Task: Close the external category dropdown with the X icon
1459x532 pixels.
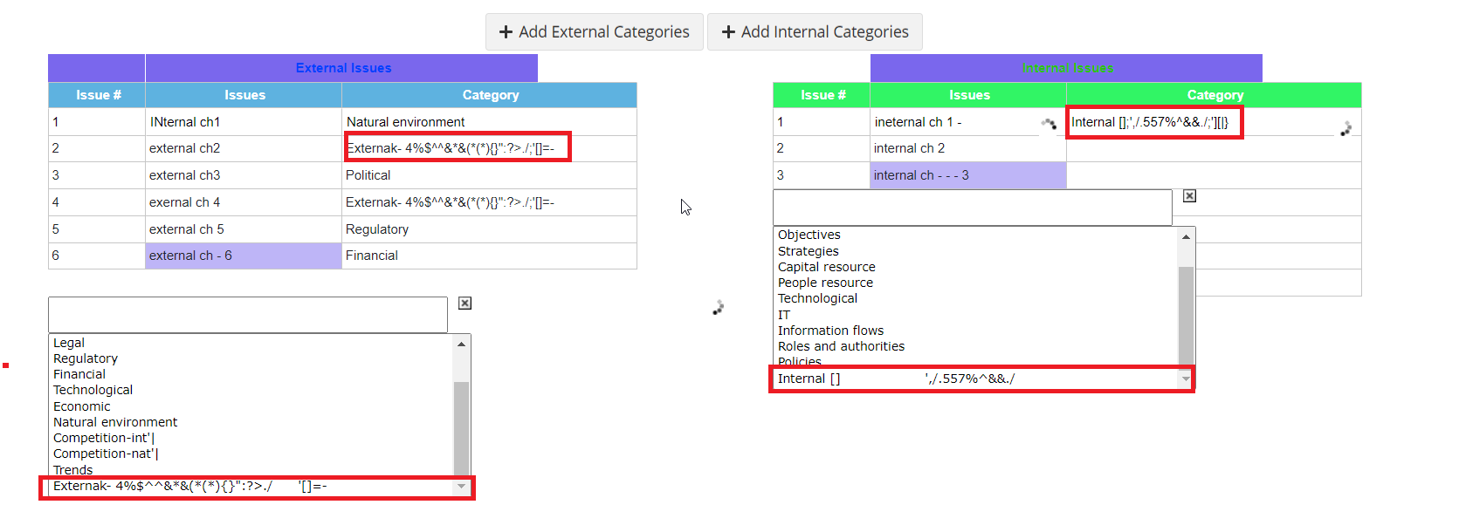Action: (465, 303)
